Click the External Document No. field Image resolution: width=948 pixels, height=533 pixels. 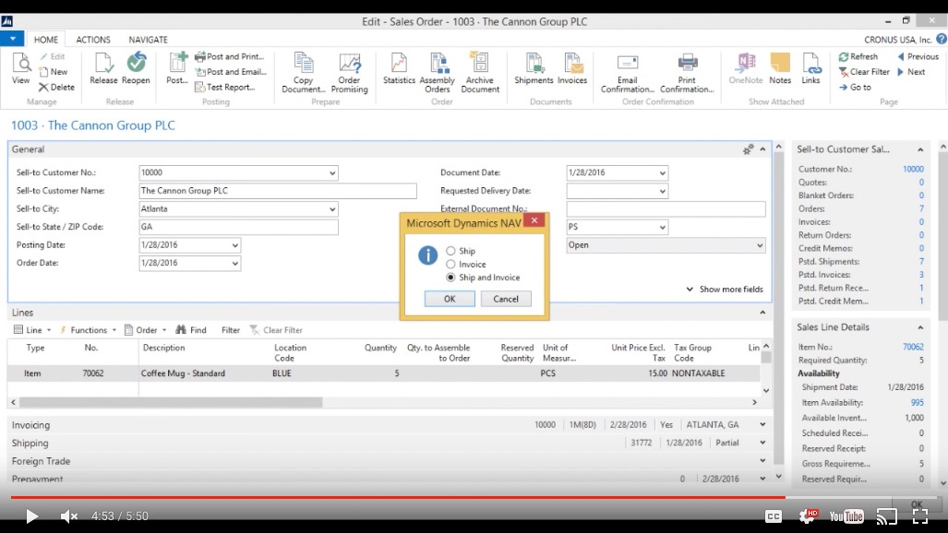pyautogui.click(x=666, y=209)
